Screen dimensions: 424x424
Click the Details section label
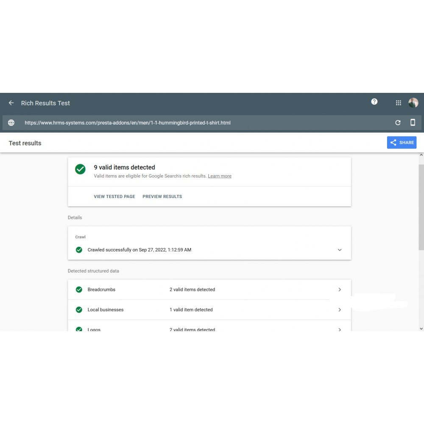click(x=75, y=218)
